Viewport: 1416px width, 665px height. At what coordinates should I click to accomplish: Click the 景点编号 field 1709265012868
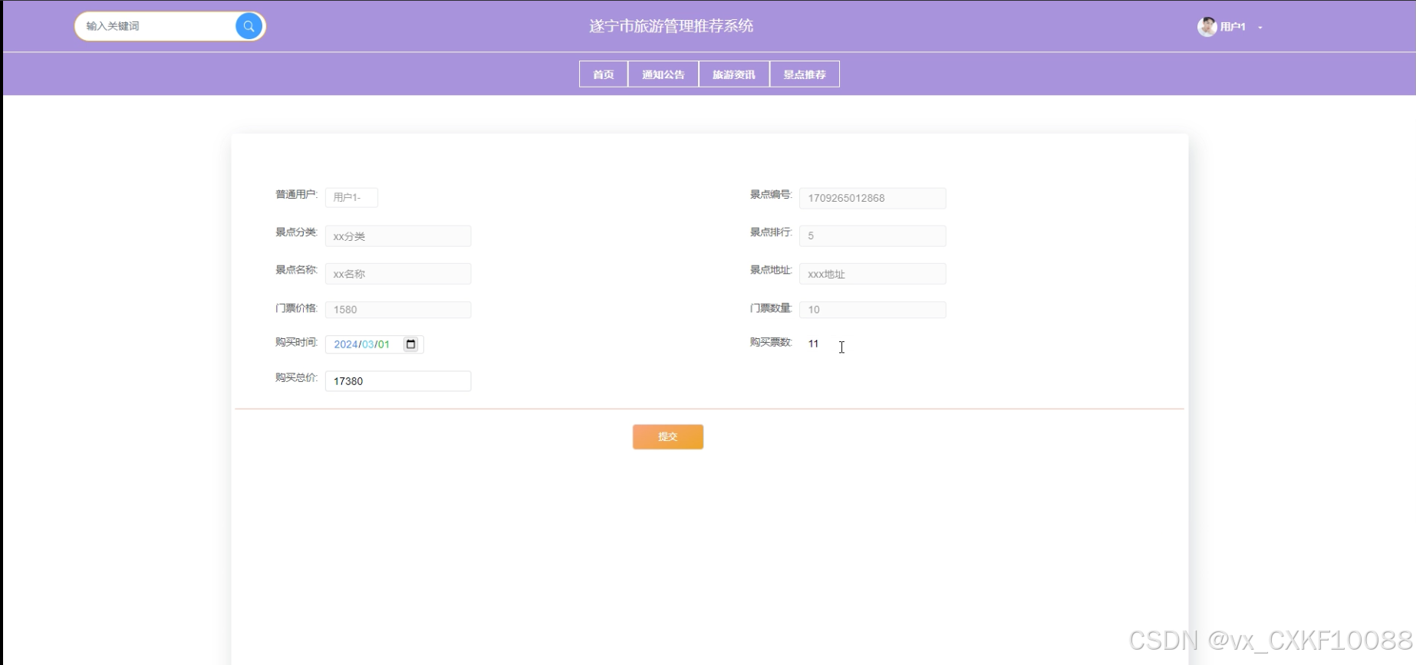(872, 198)
